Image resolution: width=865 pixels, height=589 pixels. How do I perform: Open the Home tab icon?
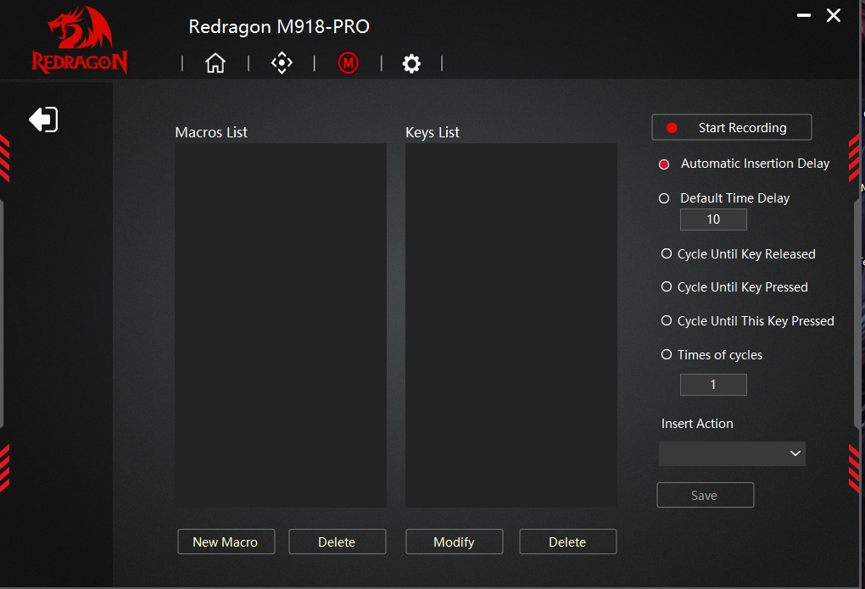tap(215, 63)
